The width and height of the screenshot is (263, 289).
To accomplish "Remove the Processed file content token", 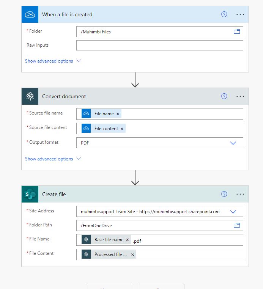I will [132, 254].
